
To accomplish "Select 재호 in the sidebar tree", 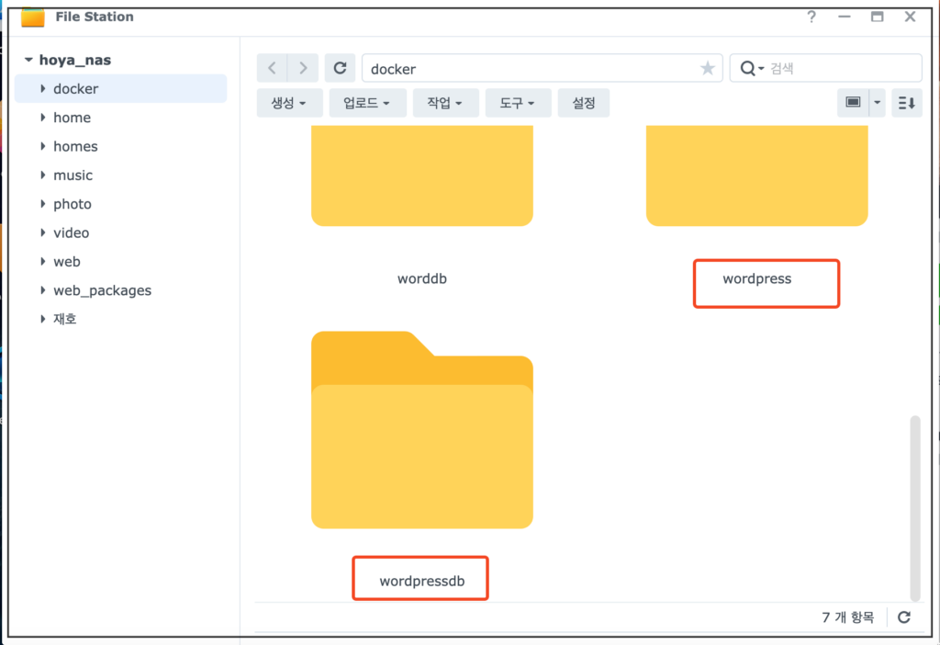I will (x=65, y=319).
